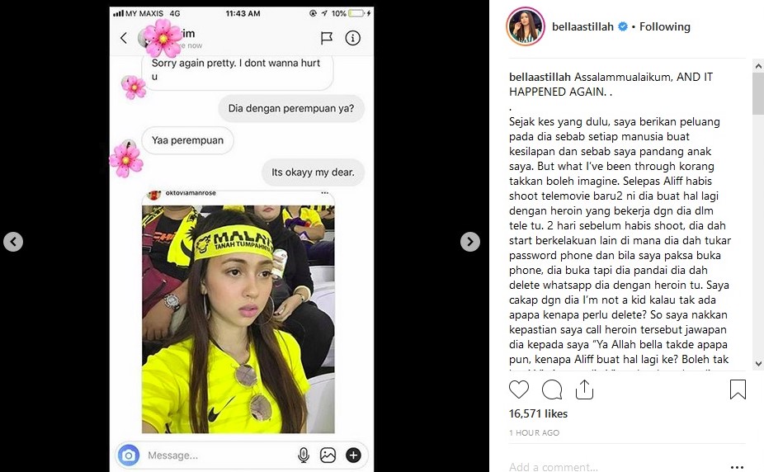This screenshot has height=472, width=764.
Task: Go to next photo with right arrow
Action: click(469, 242)
